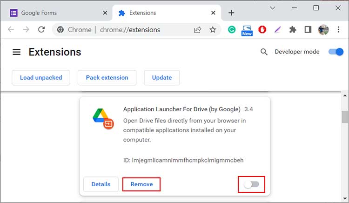Switch to the Google Forms tab
Viewport: 349px width, 203px height.
pyautogui.click(x=57, y=13)
